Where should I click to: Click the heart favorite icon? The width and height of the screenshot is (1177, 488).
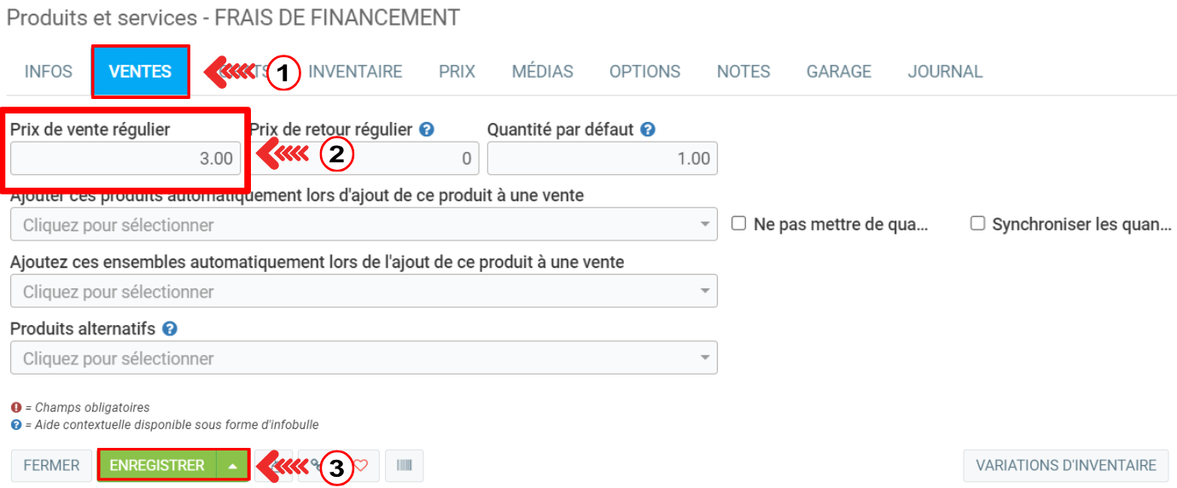click(x=361, y=466)
